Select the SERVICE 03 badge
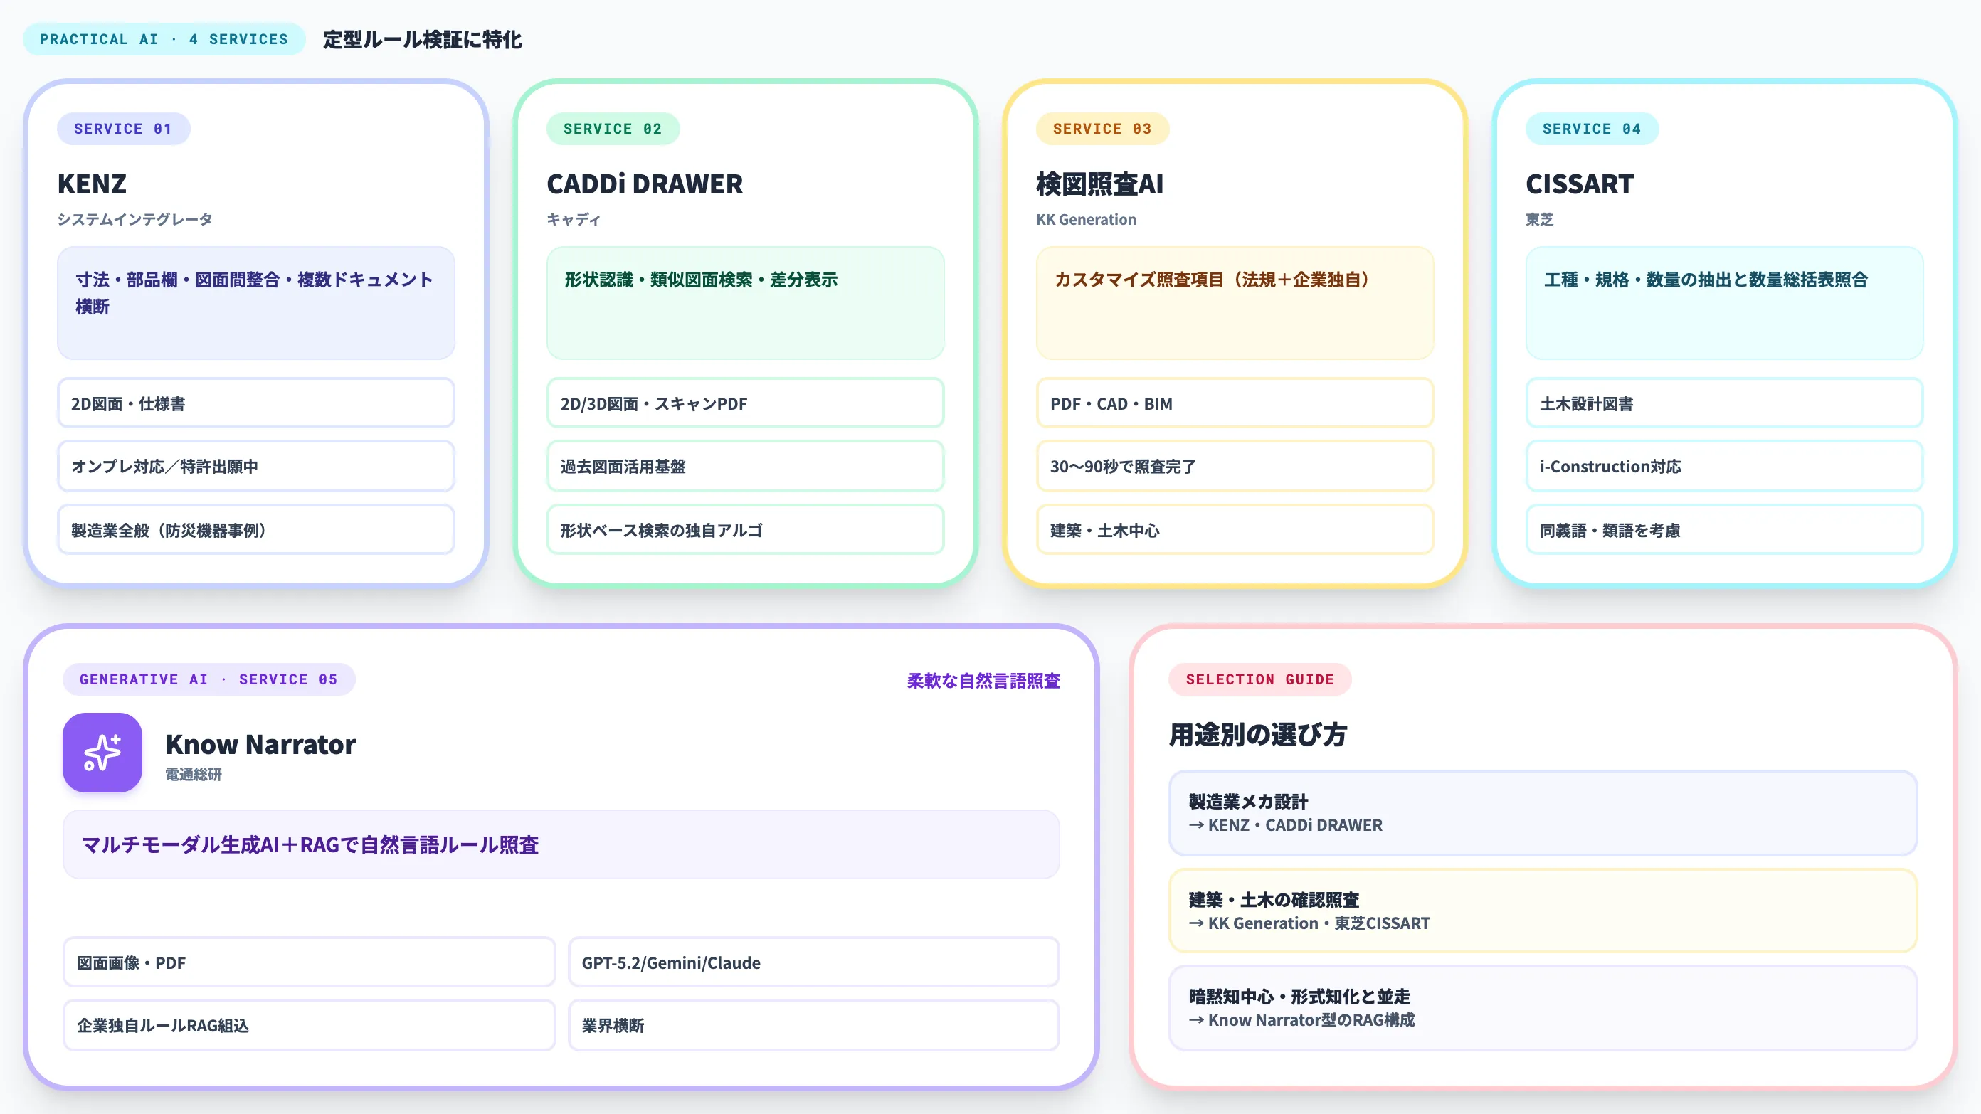Screen dimensions: 1981x1114 [1102, 128]
